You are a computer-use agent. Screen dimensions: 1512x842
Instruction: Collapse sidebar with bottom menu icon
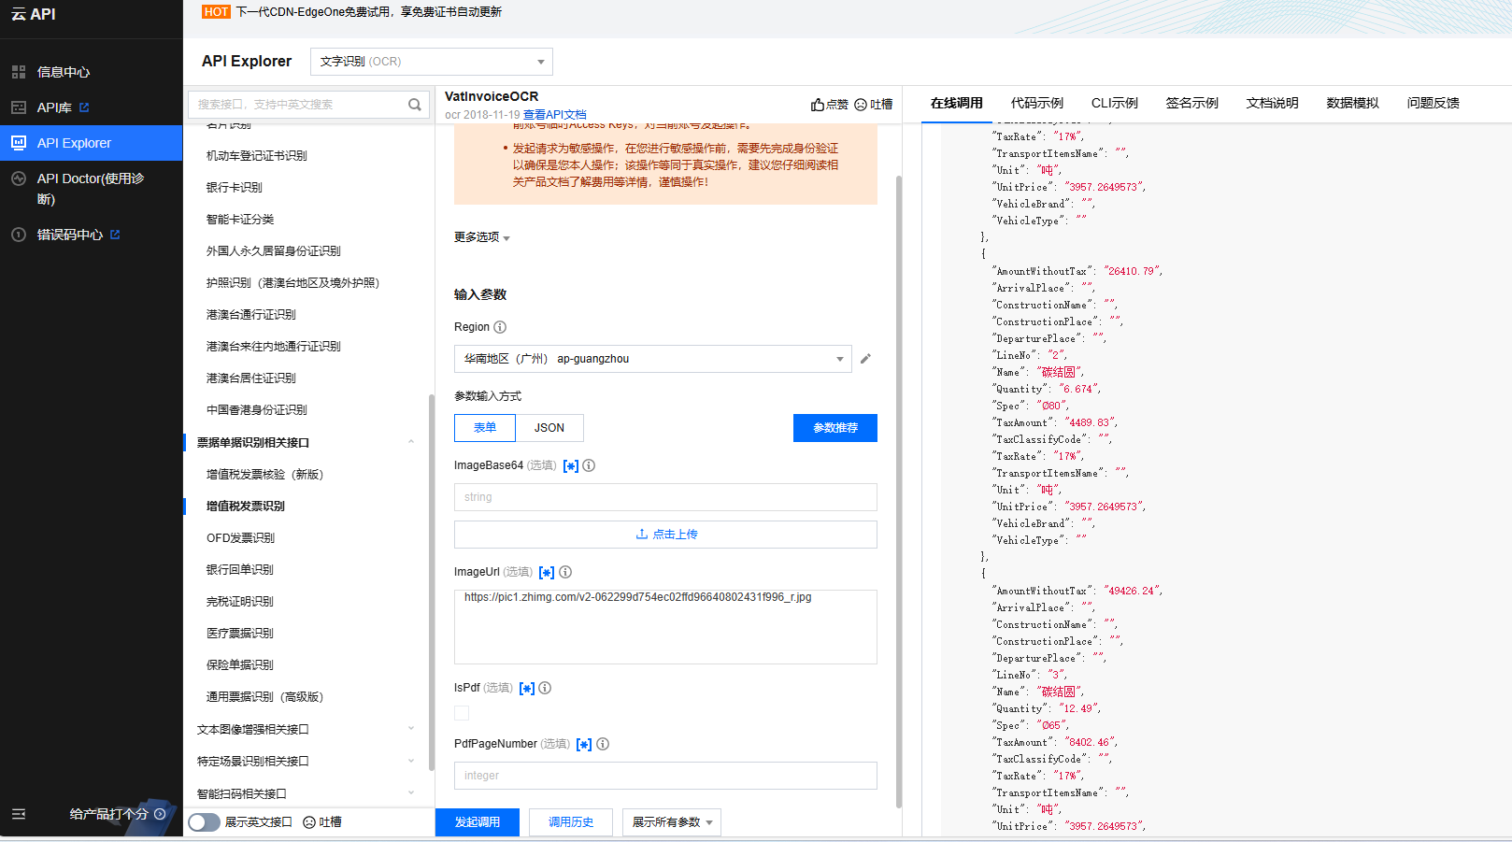19,814
